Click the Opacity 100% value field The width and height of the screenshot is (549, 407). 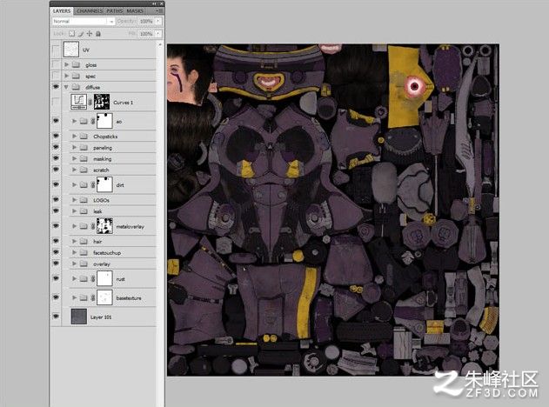click(x=146, y=22)
